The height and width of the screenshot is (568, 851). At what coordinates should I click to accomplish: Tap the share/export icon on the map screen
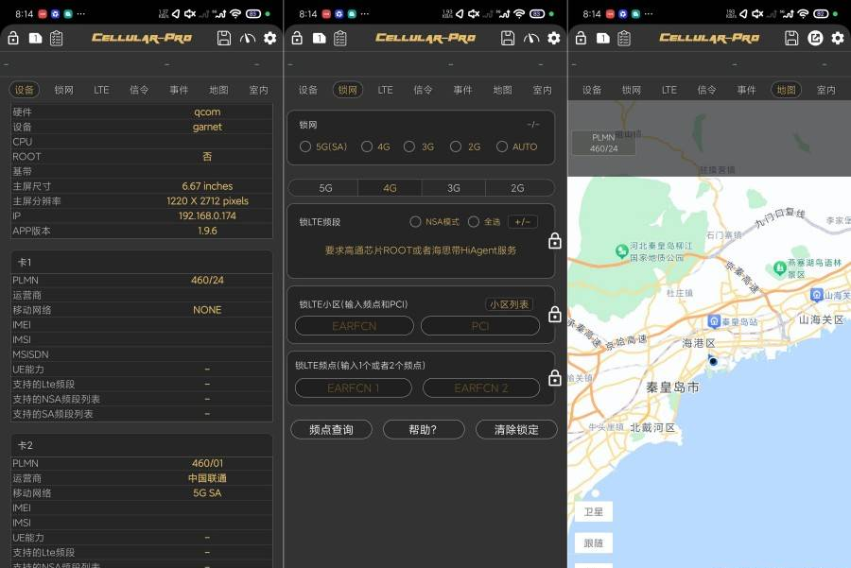[x=815, y=38]
